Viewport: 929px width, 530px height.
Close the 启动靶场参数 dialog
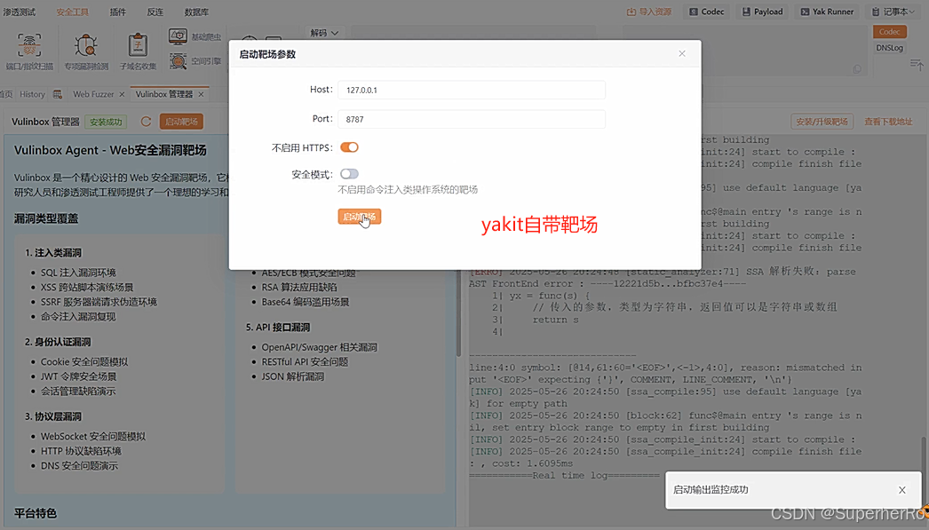[x=682, y=54]
